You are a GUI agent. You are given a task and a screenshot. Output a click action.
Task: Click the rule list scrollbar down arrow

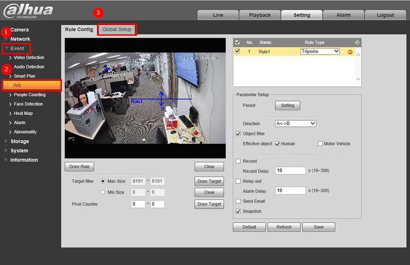tap(358, 79)
